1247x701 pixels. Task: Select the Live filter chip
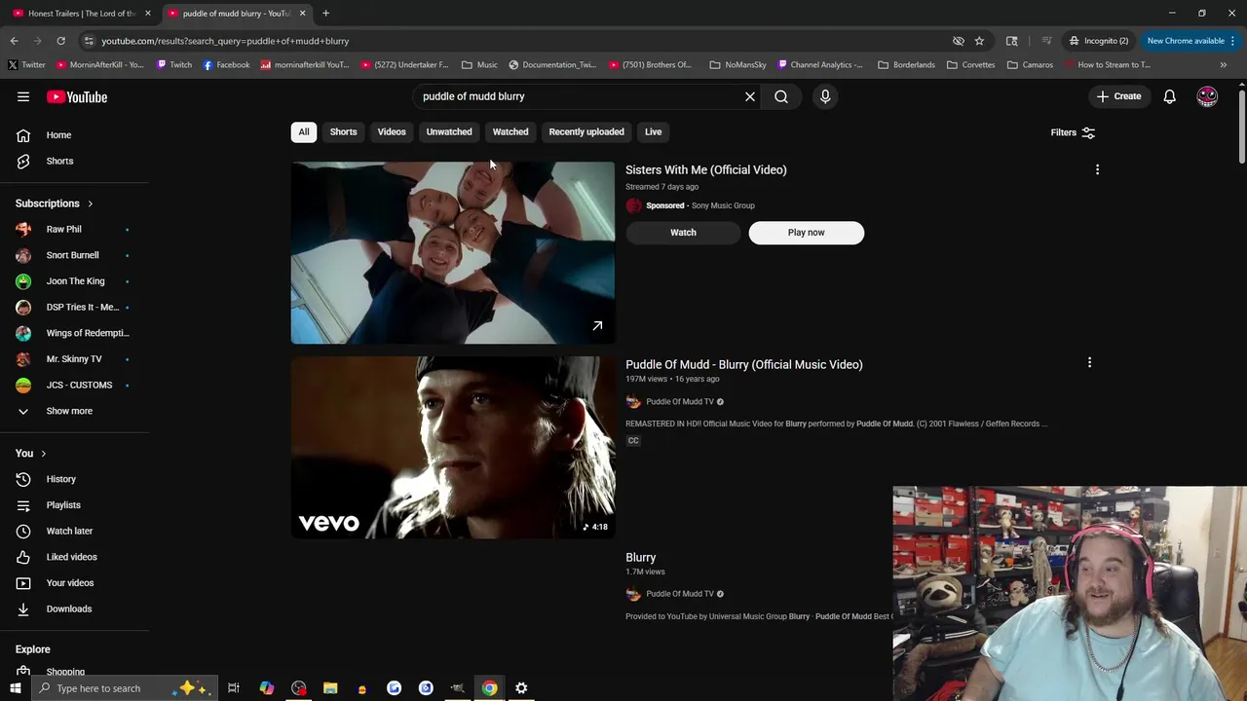653,131
